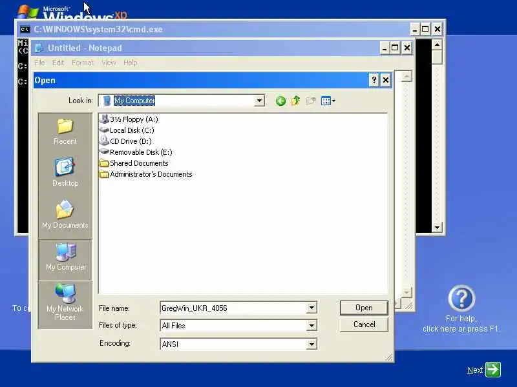Click the cmd.exe icon in title bar
Image resolution: width=517 pixels, height=387 pixels.
(x=25, y=29)
